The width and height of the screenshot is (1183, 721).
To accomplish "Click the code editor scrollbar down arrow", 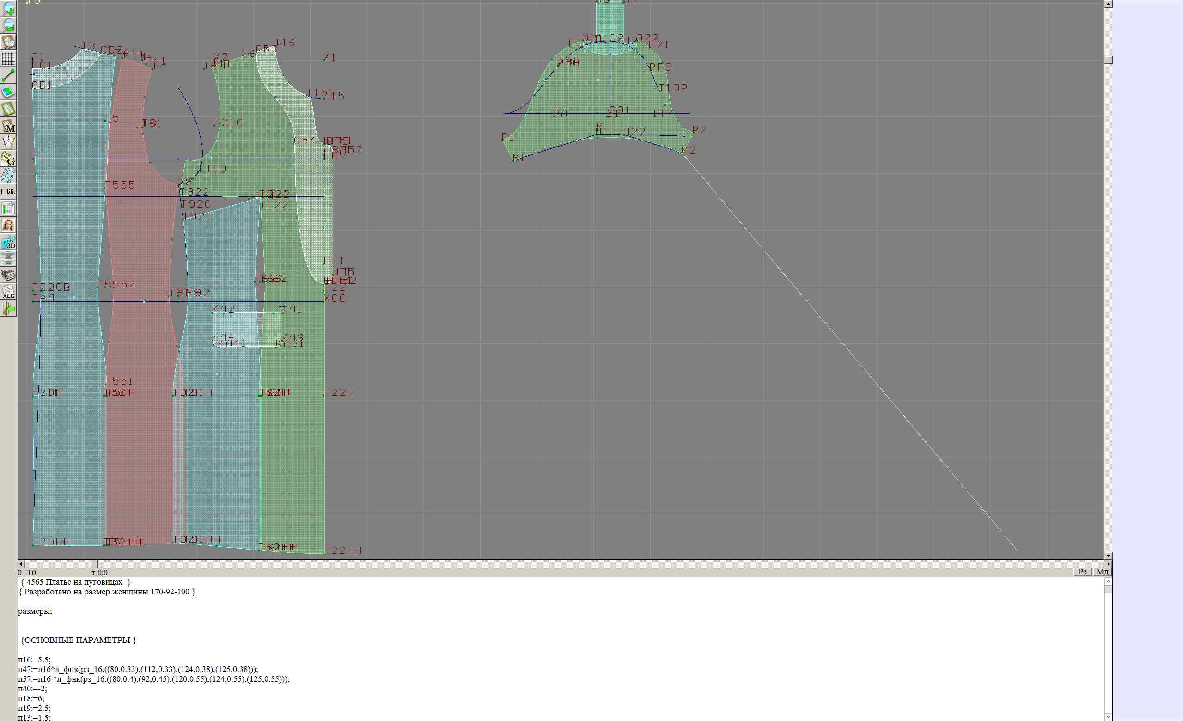I will 1108,717.
